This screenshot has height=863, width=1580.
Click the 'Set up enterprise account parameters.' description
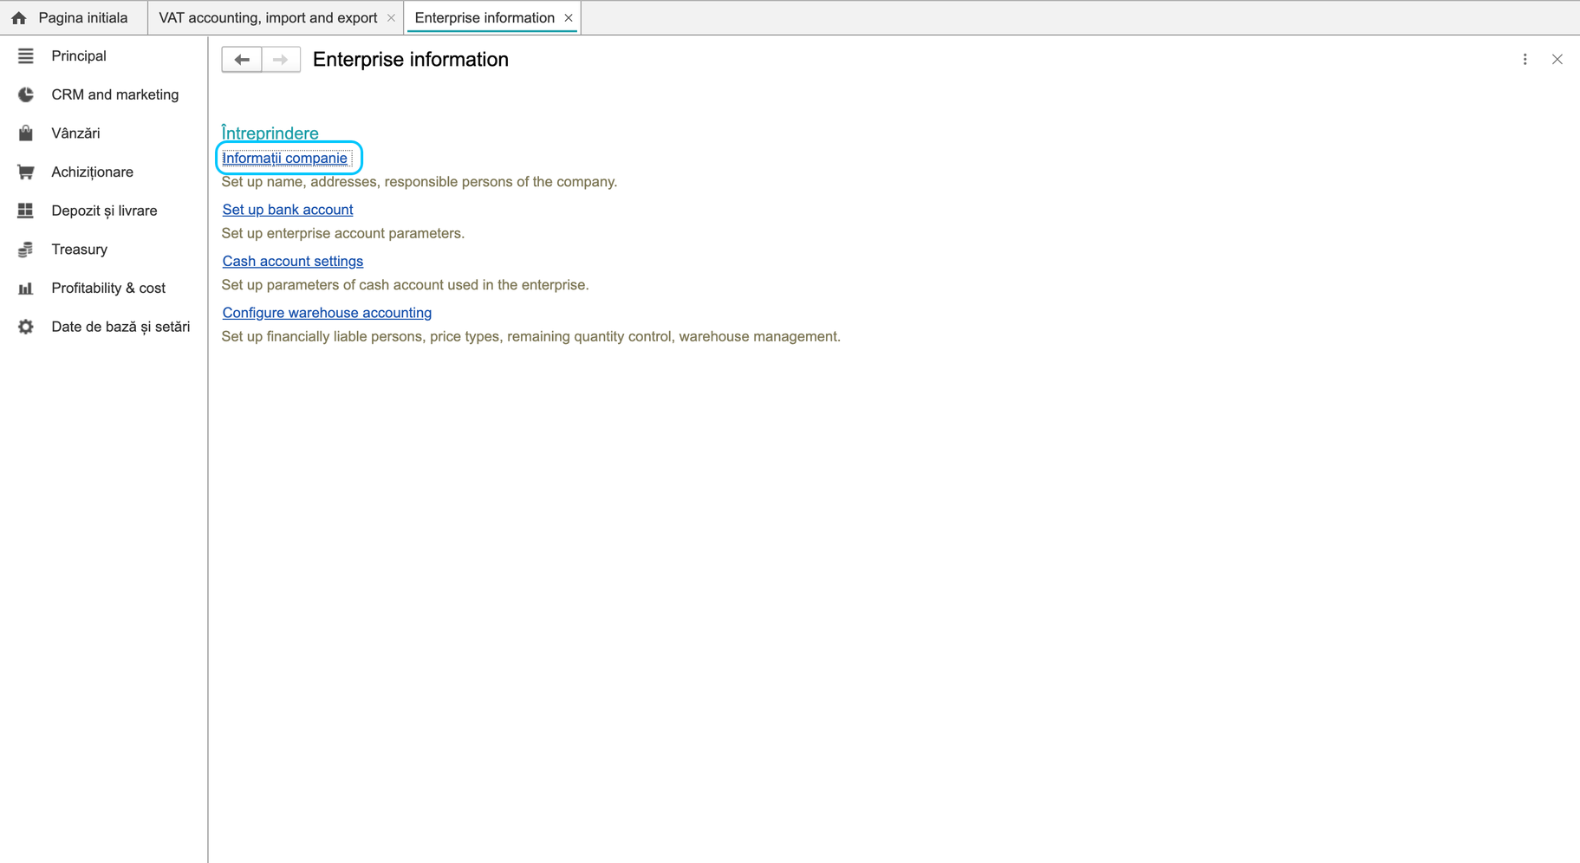pos(343,233)
